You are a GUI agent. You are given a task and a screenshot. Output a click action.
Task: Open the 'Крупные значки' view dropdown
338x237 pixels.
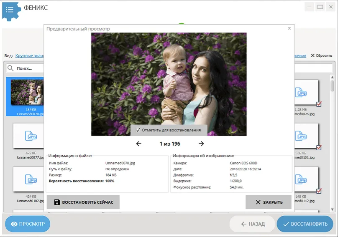click(x=29, y=55)
